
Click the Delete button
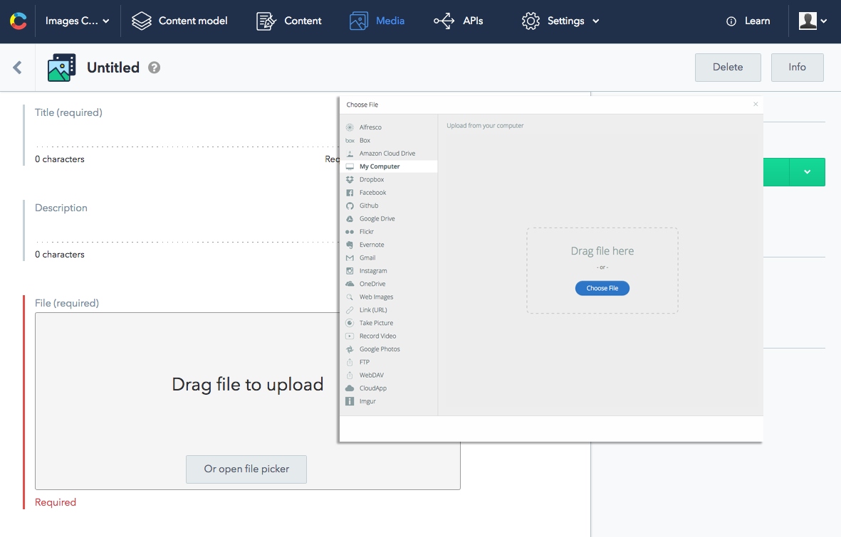click(x=728, y=68)
